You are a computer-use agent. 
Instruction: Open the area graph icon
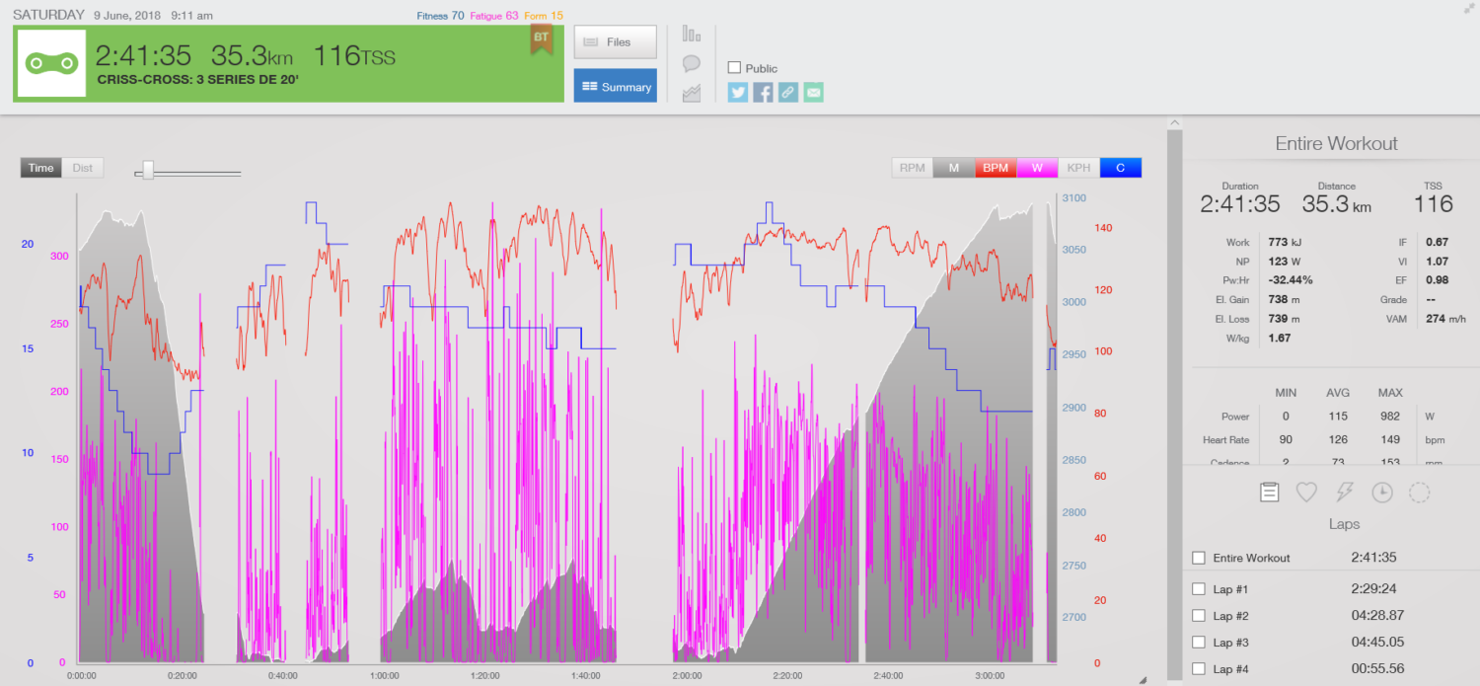(692, 93)
